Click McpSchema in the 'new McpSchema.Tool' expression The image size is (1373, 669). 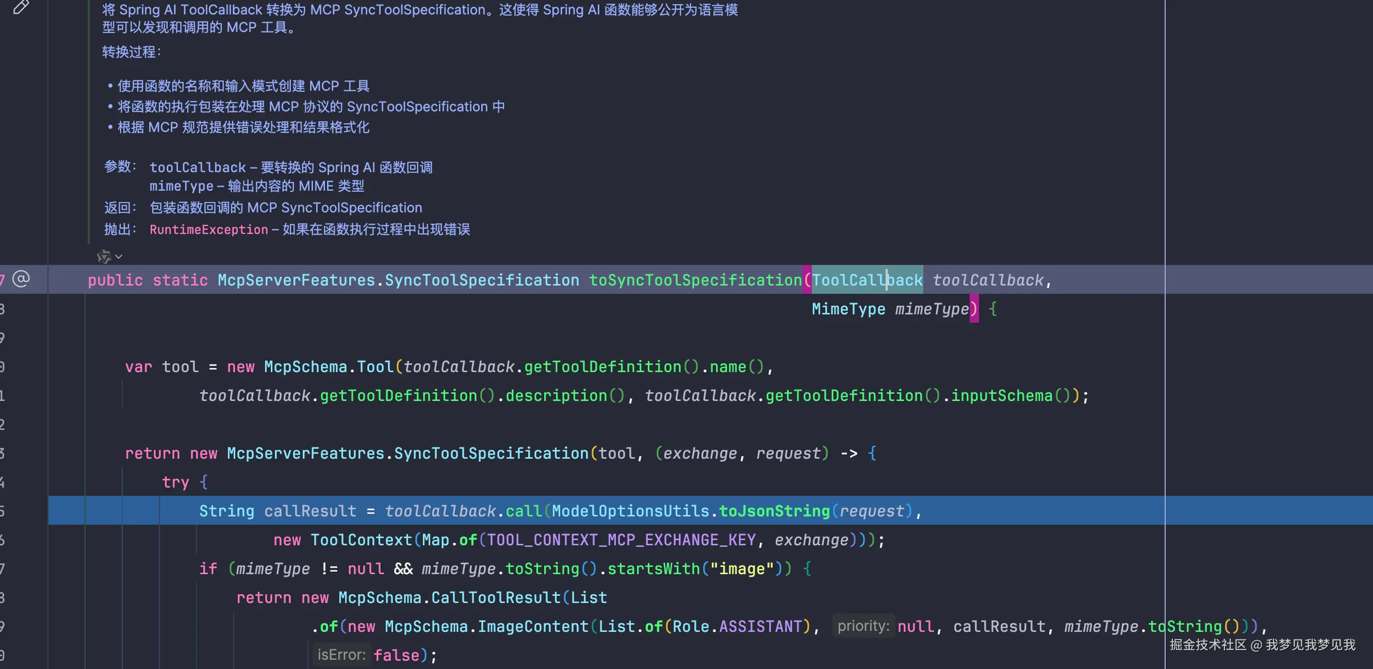pos(305,367)
